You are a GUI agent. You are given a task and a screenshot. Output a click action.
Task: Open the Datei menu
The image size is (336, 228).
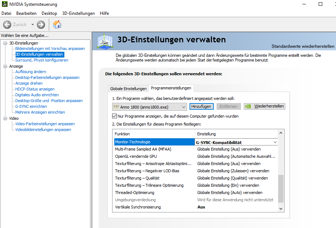pyautogui.click(x=6, y=13)
